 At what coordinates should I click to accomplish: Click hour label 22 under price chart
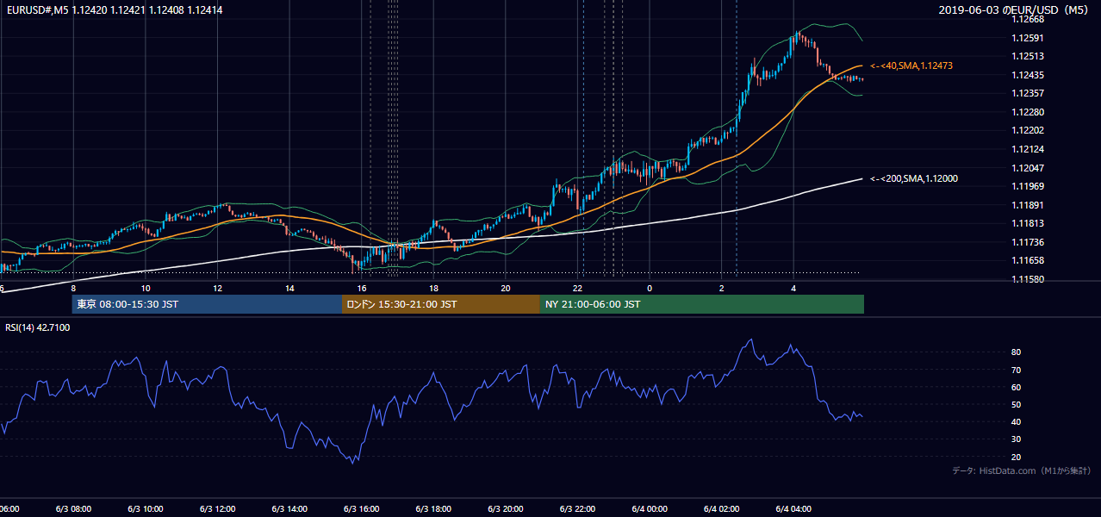[x=578, y=288]
